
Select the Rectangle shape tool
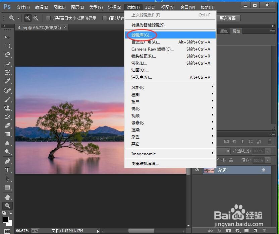7,187
